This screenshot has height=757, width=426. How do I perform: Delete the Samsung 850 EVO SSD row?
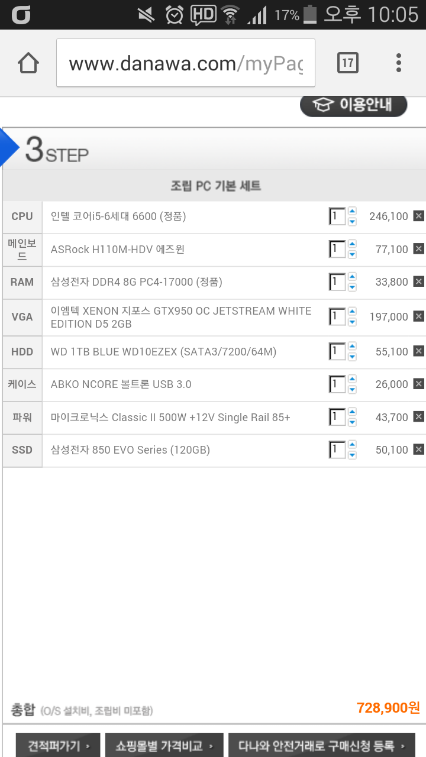pyautogui.click(x=419, y=450)
